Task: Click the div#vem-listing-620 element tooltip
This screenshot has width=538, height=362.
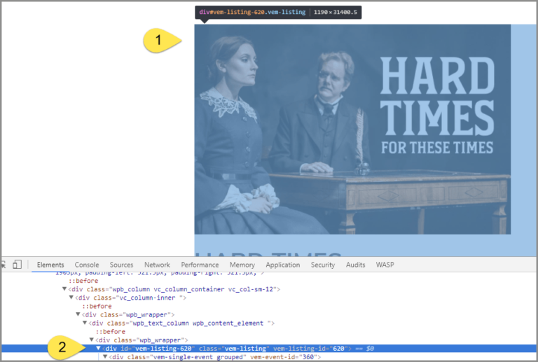Action: click(278, 12)
